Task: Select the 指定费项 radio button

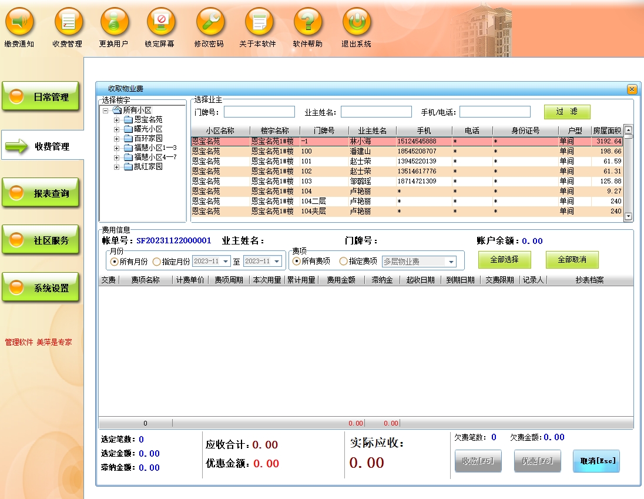Action: click(344, 262)
